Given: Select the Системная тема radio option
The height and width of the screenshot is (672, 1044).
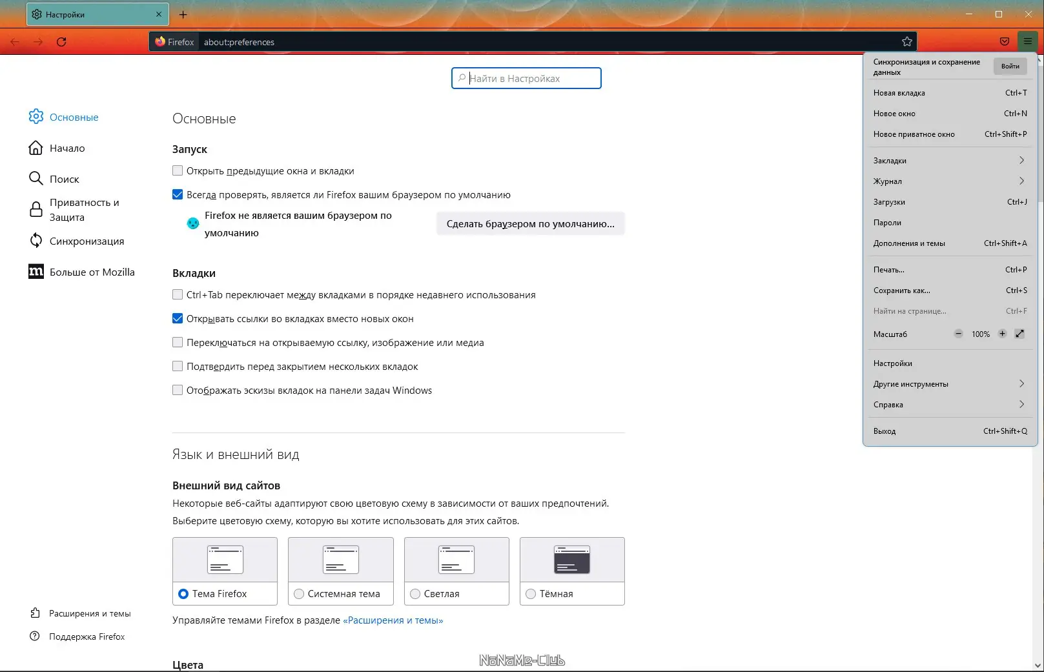Looking at the screenshot, I should click(x=299, y=594).
